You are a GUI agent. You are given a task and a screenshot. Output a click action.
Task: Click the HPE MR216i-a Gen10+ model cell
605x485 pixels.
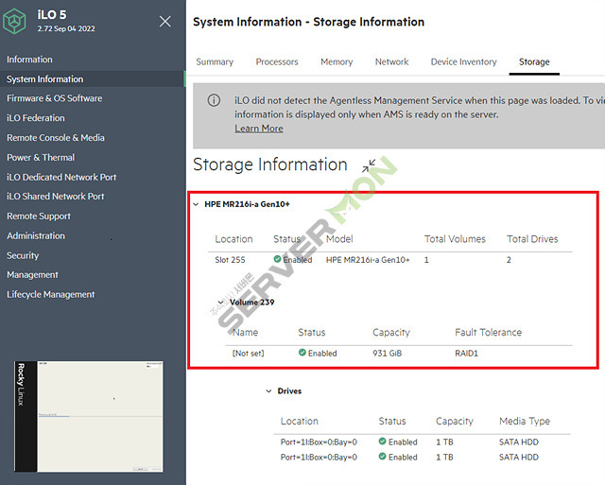[x=368, y=260]
